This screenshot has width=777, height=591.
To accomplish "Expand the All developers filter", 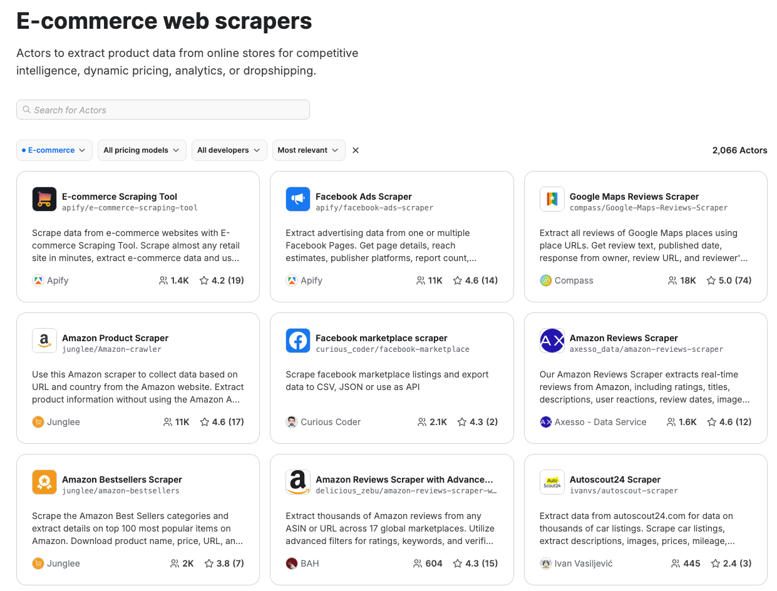I will [x=229, y=150].
